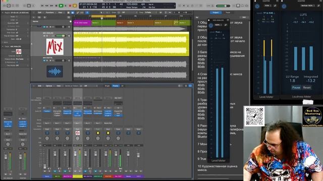Switch mixer to All view
This screenshot has height=181, width=323.
pos(122,86)
